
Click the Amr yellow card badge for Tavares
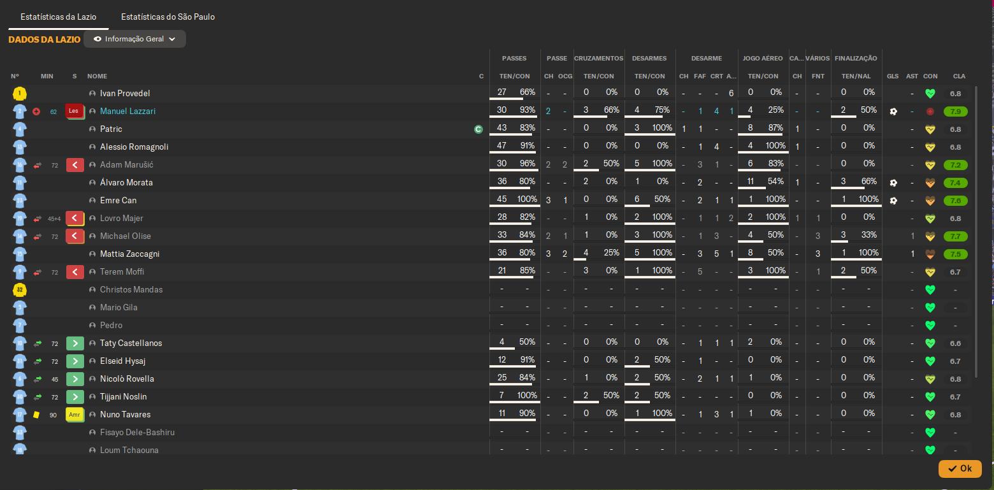coord(75,415)
